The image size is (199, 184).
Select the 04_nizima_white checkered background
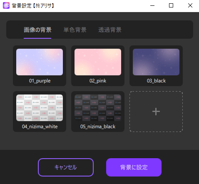point(40,108)
